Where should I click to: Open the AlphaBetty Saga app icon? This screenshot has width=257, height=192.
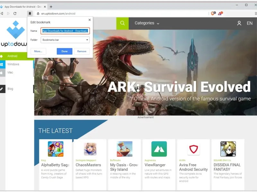click(56, 149)
